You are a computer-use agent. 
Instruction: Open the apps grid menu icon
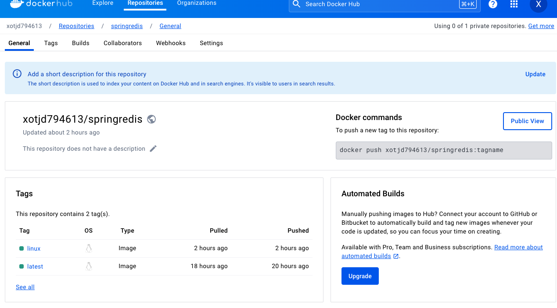pyautogui.click(x=514, y=4)
